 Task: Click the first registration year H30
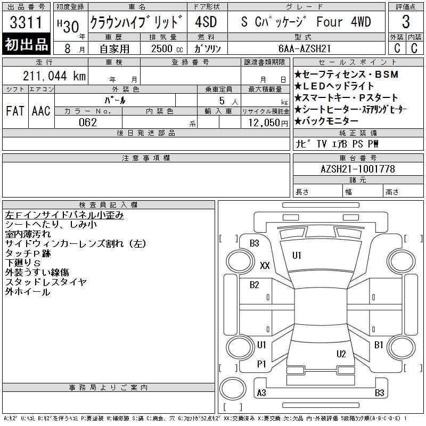pos(68,27)
